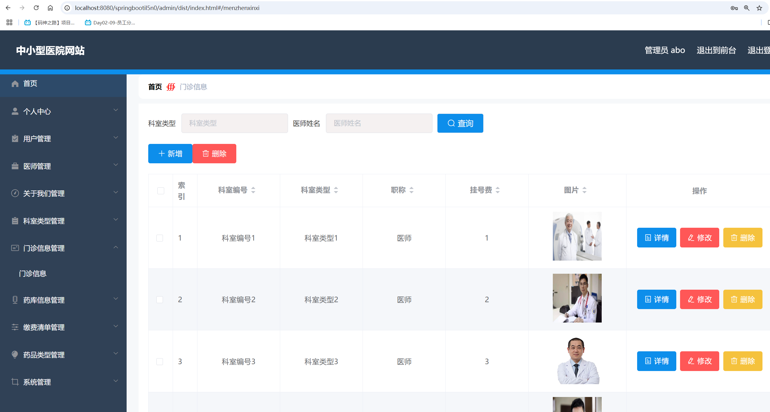Click the browser reload icon
This screenshot has width=770, height=412.
click(x=36, y=8)
